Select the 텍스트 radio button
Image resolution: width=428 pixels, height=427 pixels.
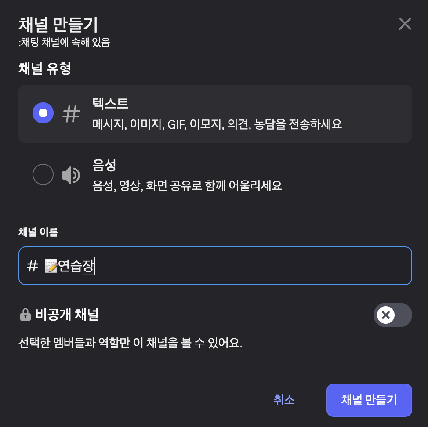pos(43,113)
